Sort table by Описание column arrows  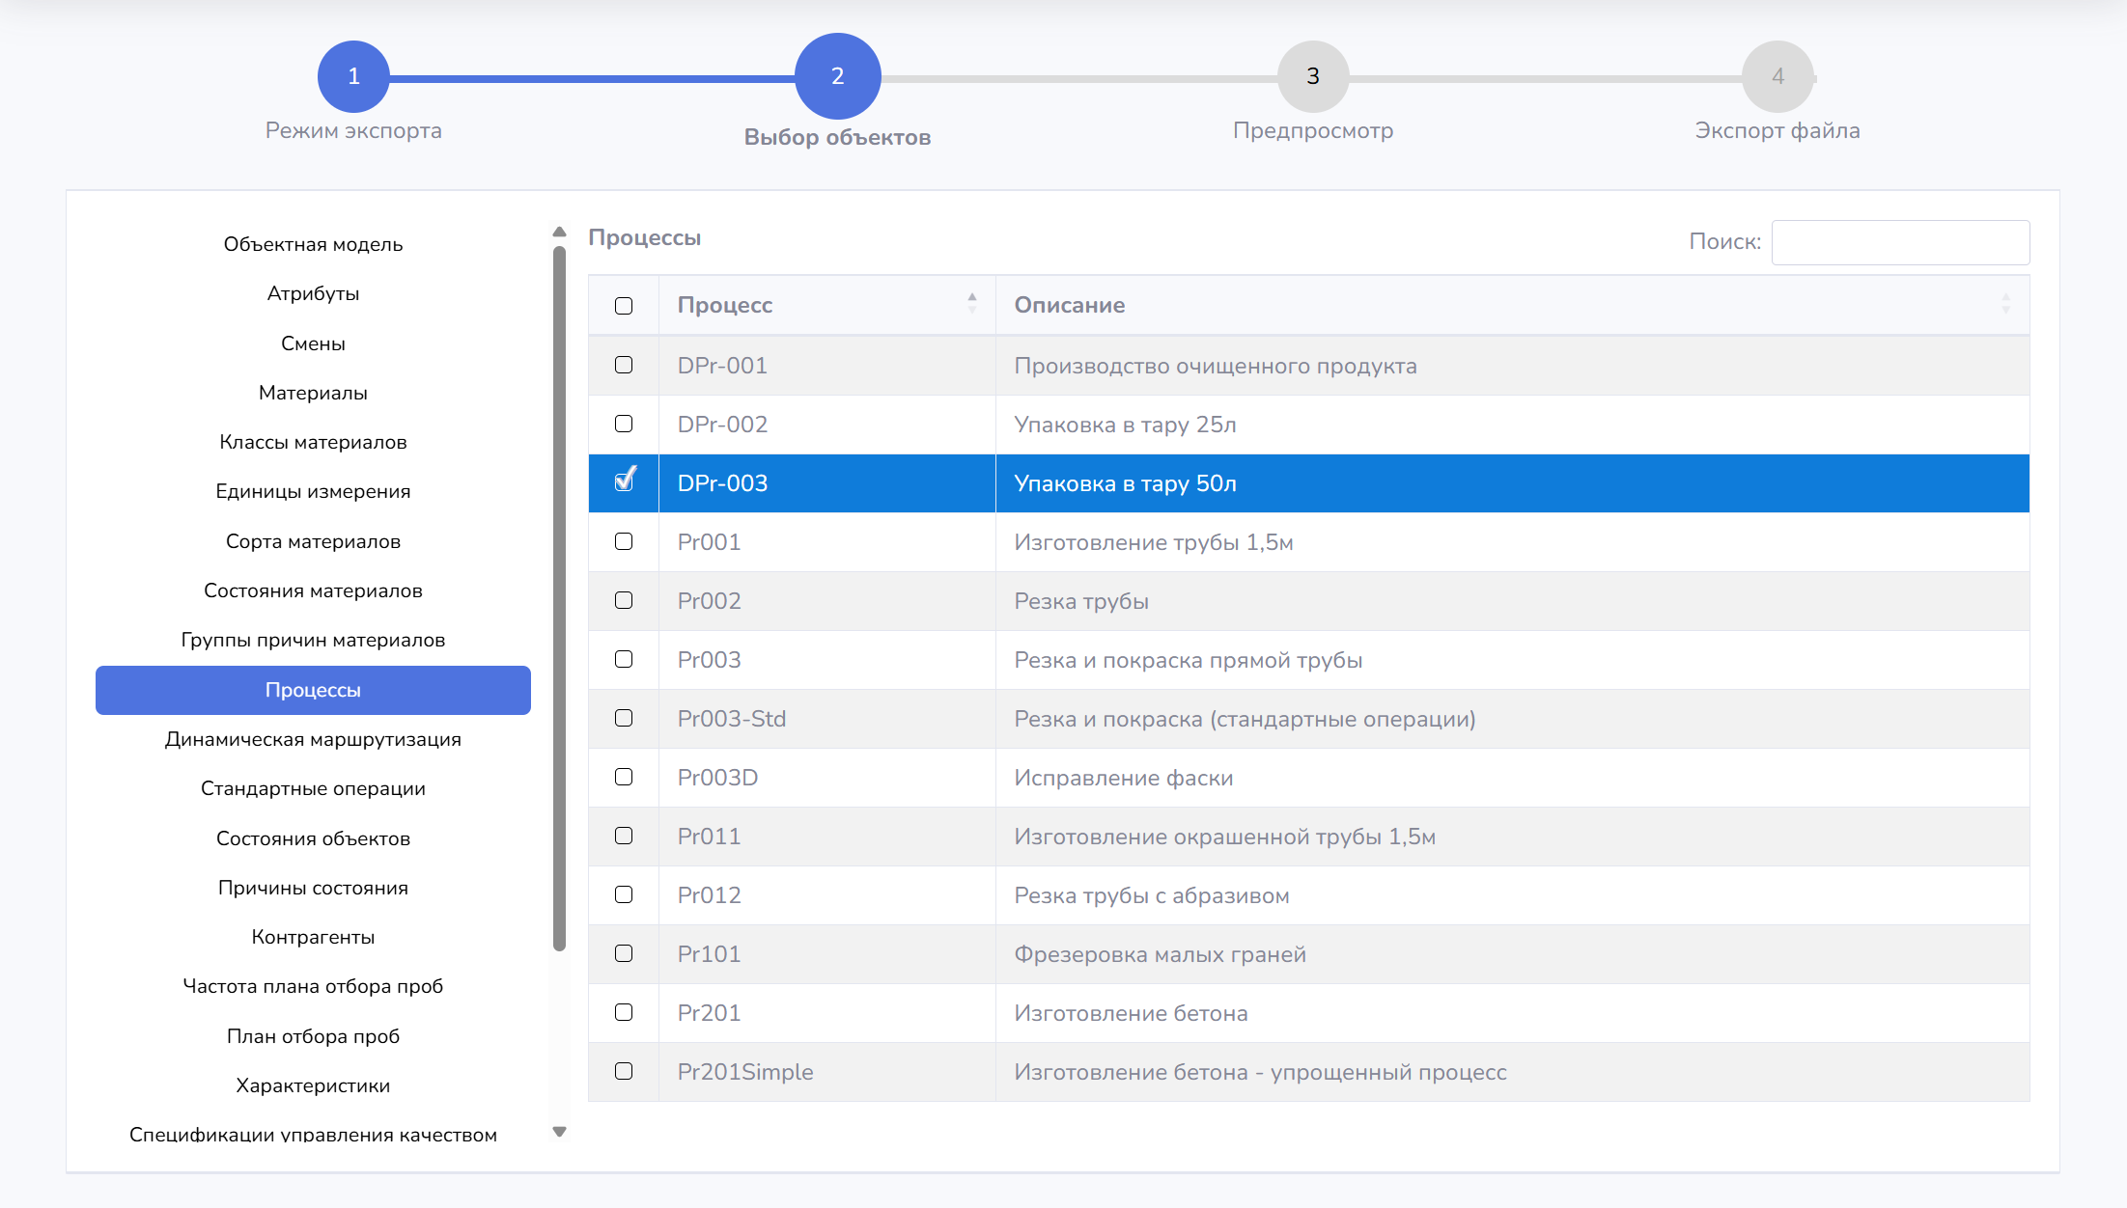tap(2005, 304)
